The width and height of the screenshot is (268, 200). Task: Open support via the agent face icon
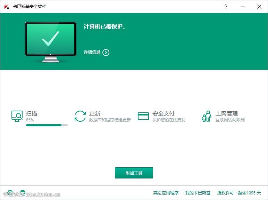click(x=22, y=193)
